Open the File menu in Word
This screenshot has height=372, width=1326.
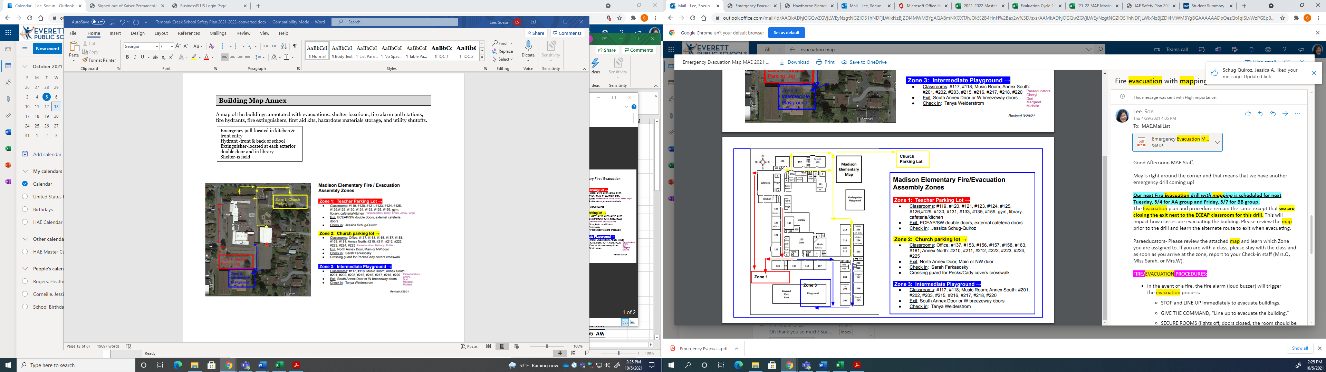[73, 33]
